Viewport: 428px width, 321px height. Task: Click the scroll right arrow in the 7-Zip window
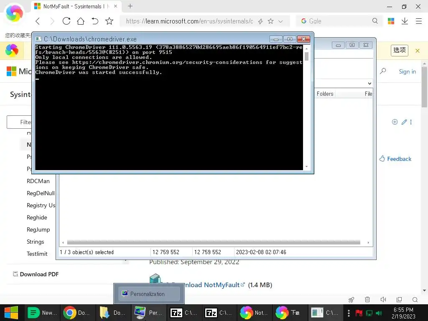click(x=368, y=242)
